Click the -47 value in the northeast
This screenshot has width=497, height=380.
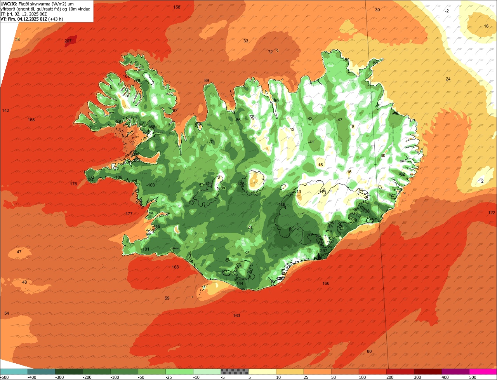339,120
